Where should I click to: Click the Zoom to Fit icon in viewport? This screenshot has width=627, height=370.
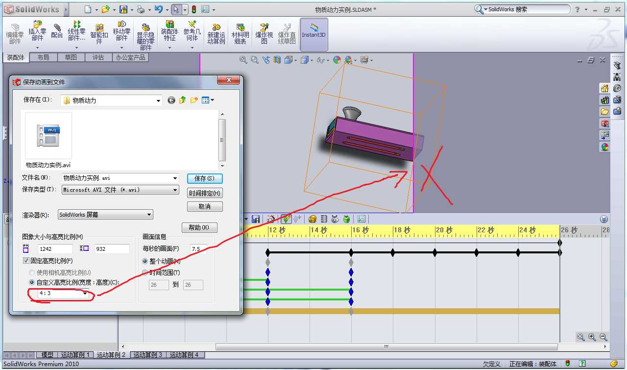click(x=243, y=60)
